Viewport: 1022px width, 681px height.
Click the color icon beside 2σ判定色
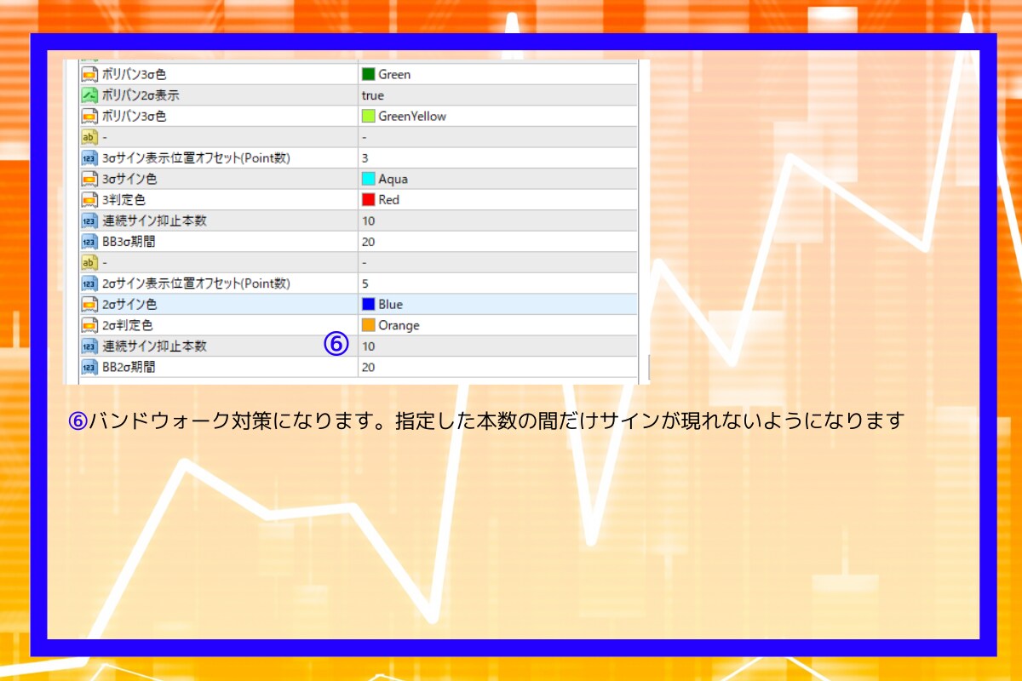89,325
